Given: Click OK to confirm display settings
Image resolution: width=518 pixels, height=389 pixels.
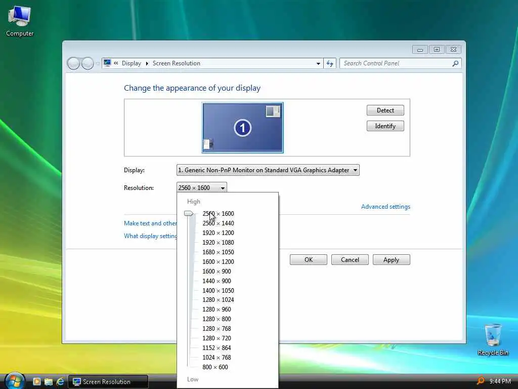Looking at the screenshot, I should pos(309,260).
